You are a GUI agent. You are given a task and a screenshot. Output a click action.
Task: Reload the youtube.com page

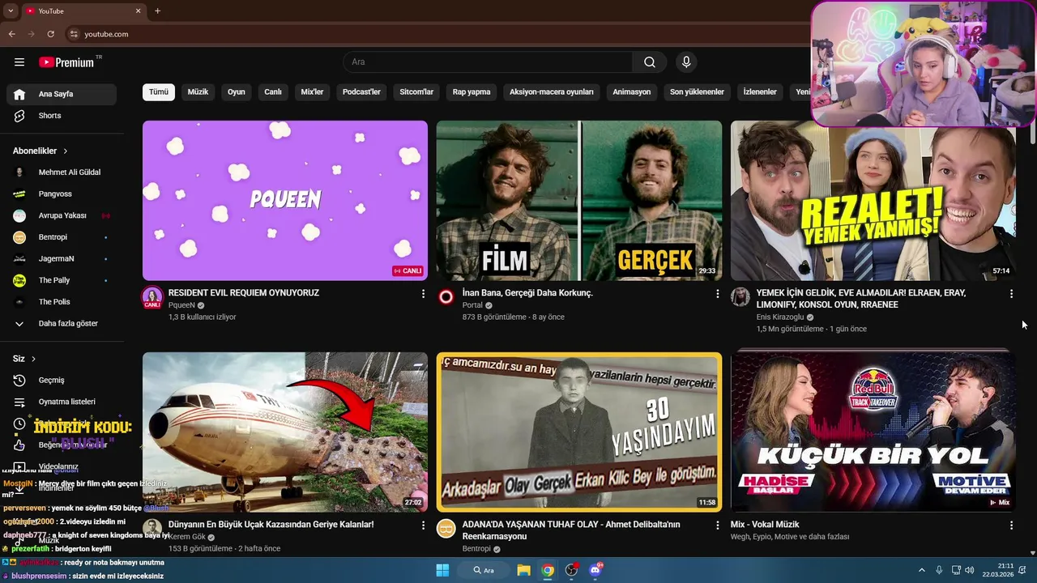50,34
